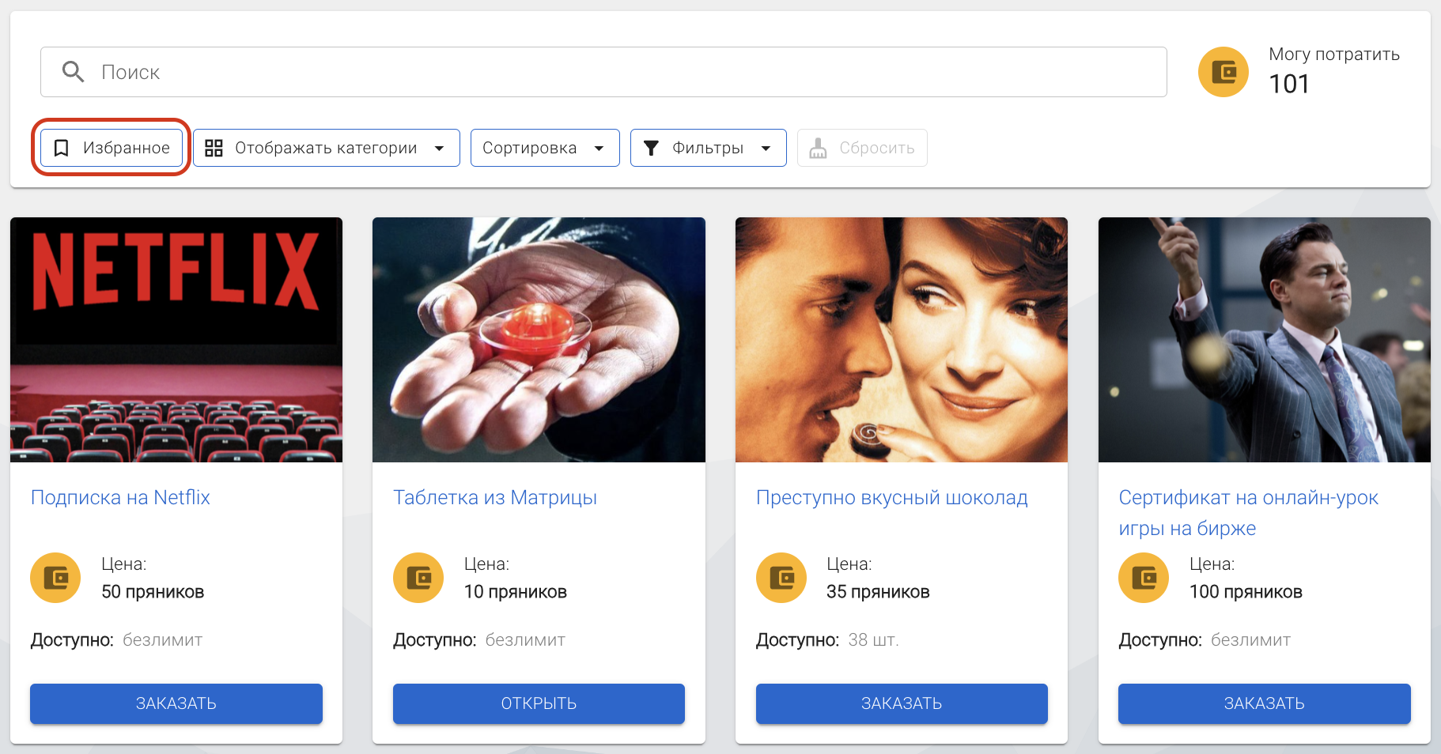The image size is (1441, 754).
Task: Click the 100 пряников price text
Action: coord(1246,592)
